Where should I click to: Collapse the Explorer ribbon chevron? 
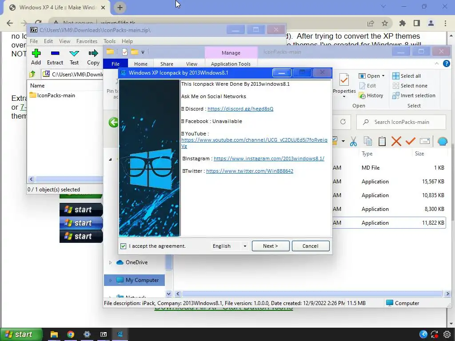[x=437, y=63]
